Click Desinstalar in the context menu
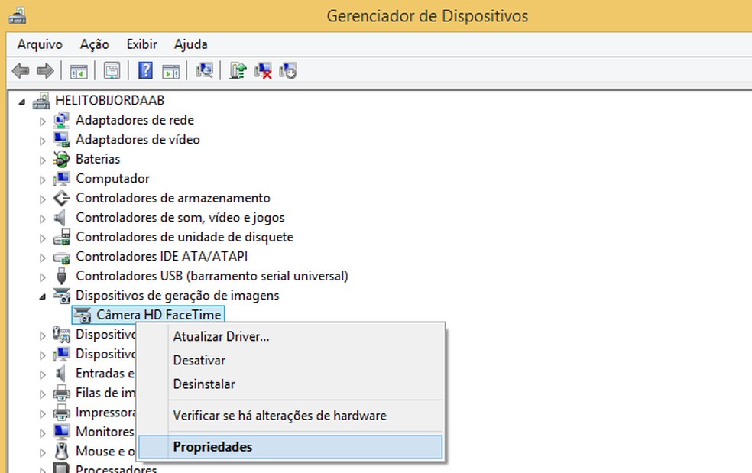Viewport: 752px width, 473px height. (206, 384)
